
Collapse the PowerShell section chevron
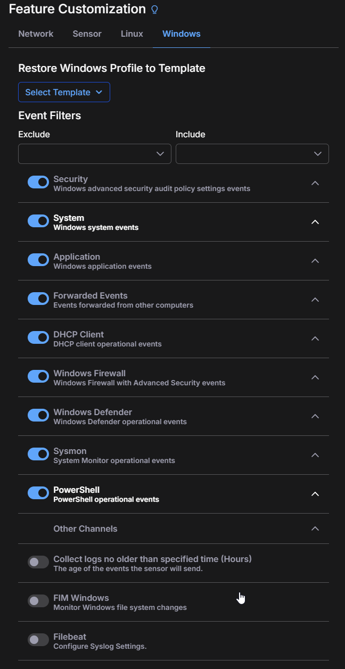click(315, 494)
